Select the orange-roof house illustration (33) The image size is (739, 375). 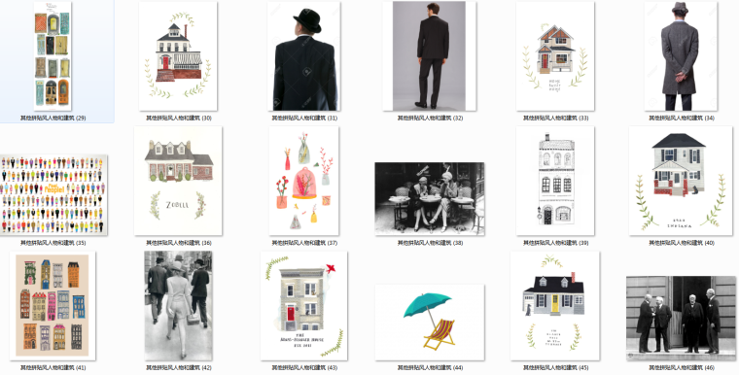[x=555, y=56]
